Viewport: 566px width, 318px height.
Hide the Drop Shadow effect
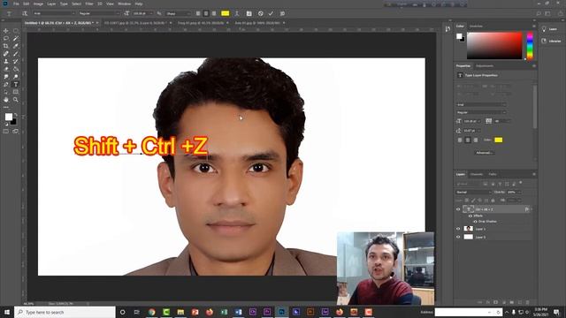coord(475,222)
